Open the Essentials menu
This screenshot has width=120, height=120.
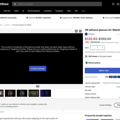(48, 11)
